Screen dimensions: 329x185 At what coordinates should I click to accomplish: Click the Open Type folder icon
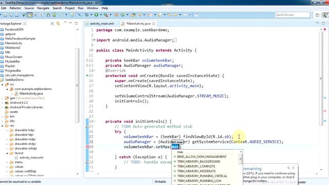[133, 15]
